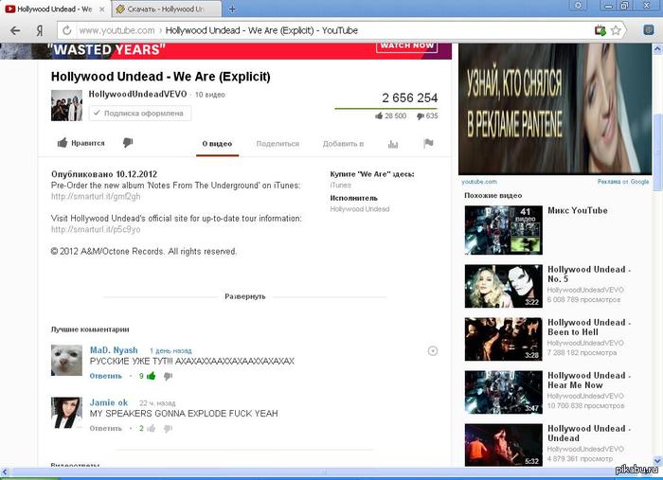Open the Добавить в tab

pos(343,144)
